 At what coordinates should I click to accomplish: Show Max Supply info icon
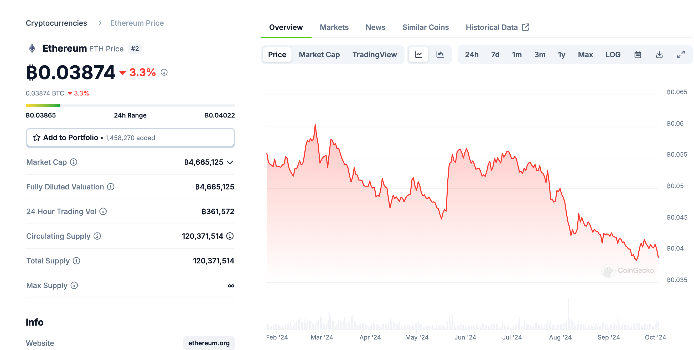tap(74, 285)
